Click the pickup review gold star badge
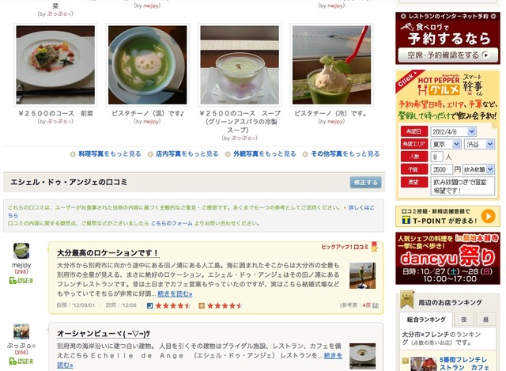Image resolution: width=506 pixels, height=371 pixels. pyautogui.click(x=374, y=247)
